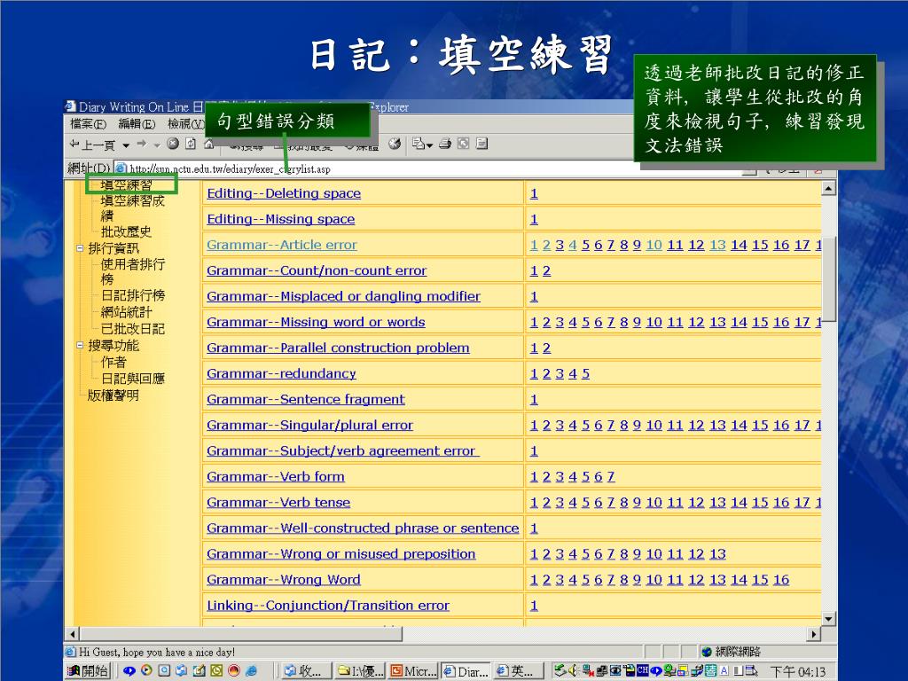The image size is (908, 681).
Task: Open the back history dropdown arrow
Action: point(126,145)
